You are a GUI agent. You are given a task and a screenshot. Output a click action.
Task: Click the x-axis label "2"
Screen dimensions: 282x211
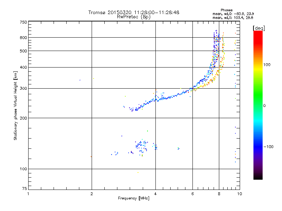[92, 194]
